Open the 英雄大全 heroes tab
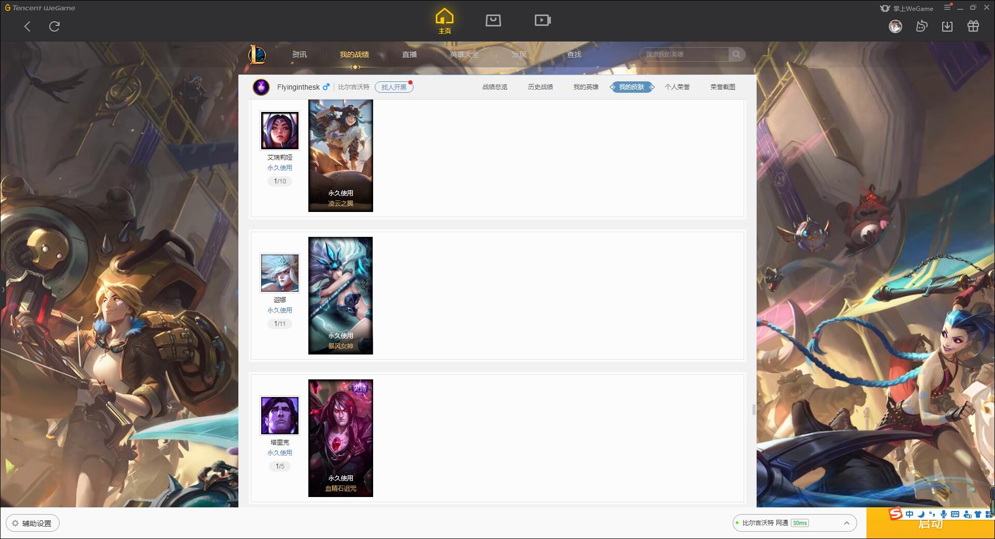The height and width of the screenshot is (539, 995). (464, 54)
